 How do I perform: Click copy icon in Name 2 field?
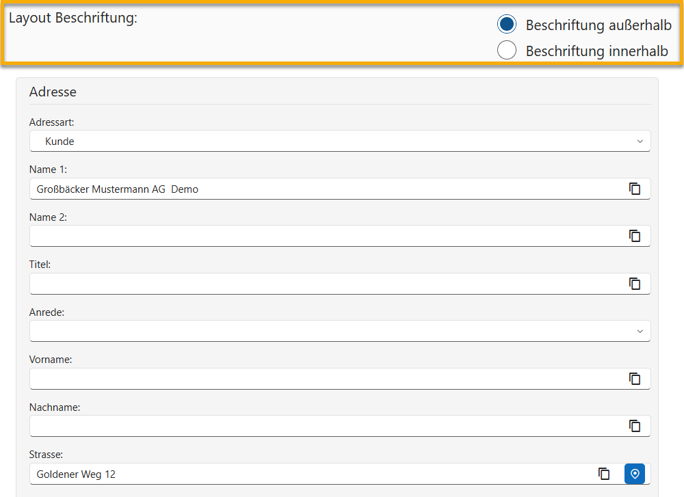[635, 236]
